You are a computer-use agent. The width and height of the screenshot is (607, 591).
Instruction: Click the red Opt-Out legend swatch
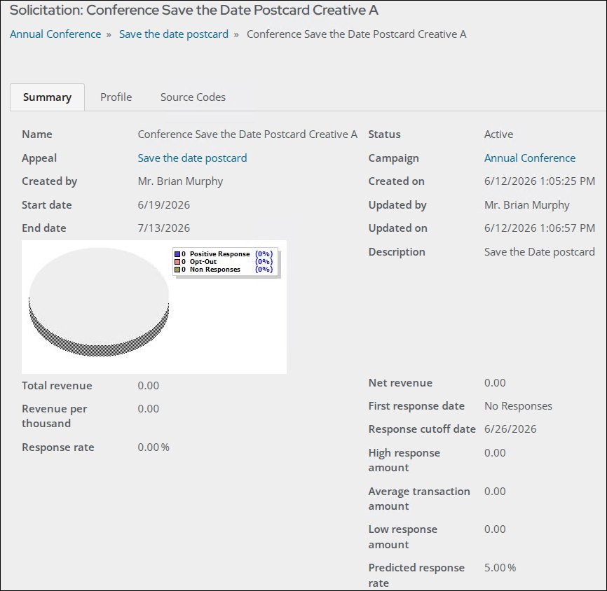click(x=177, y=262)
